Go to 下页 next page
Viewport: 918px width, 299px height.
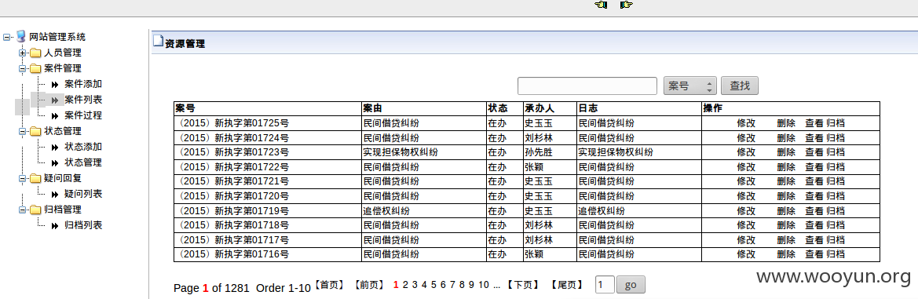pyautogui.click(x=523, y=285)
